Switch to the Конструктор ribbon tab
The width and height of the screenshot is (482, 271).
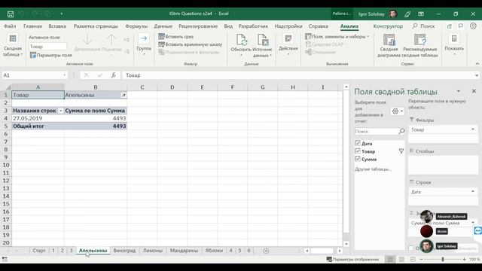tap(388, 26)
